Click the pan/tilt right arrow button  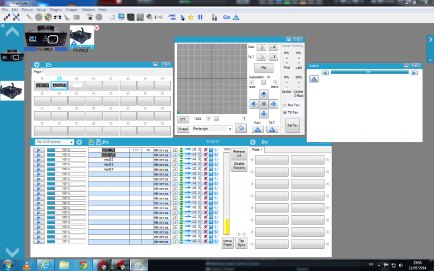(x=273, y=104)
